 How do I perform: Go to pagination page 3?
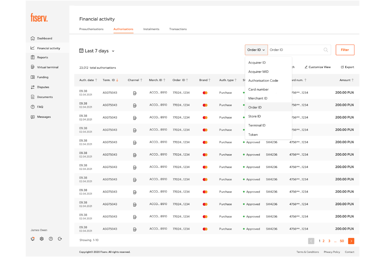[x=329, y=241]
